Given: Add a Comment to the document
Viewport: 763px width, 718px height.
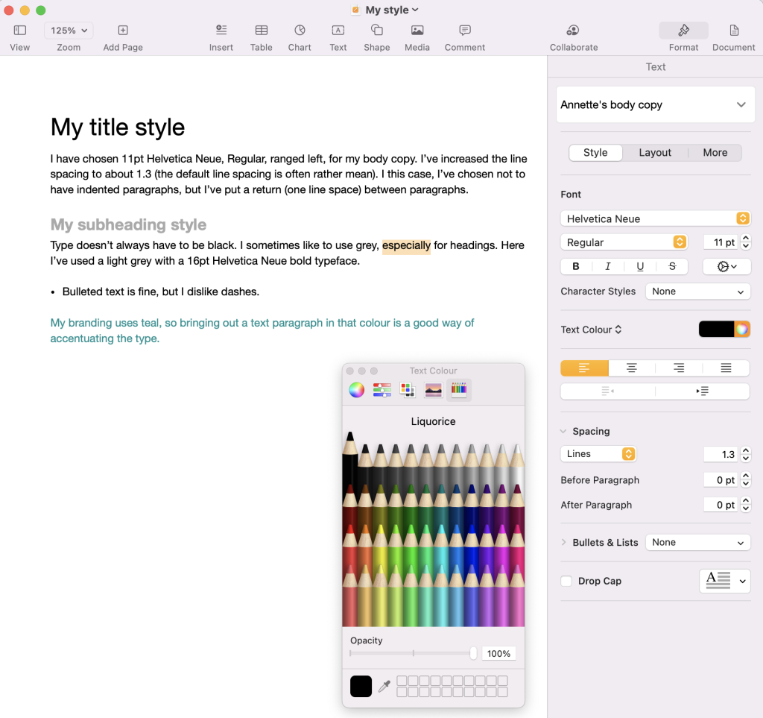Looking at the screenshot, I should (465, 31).
